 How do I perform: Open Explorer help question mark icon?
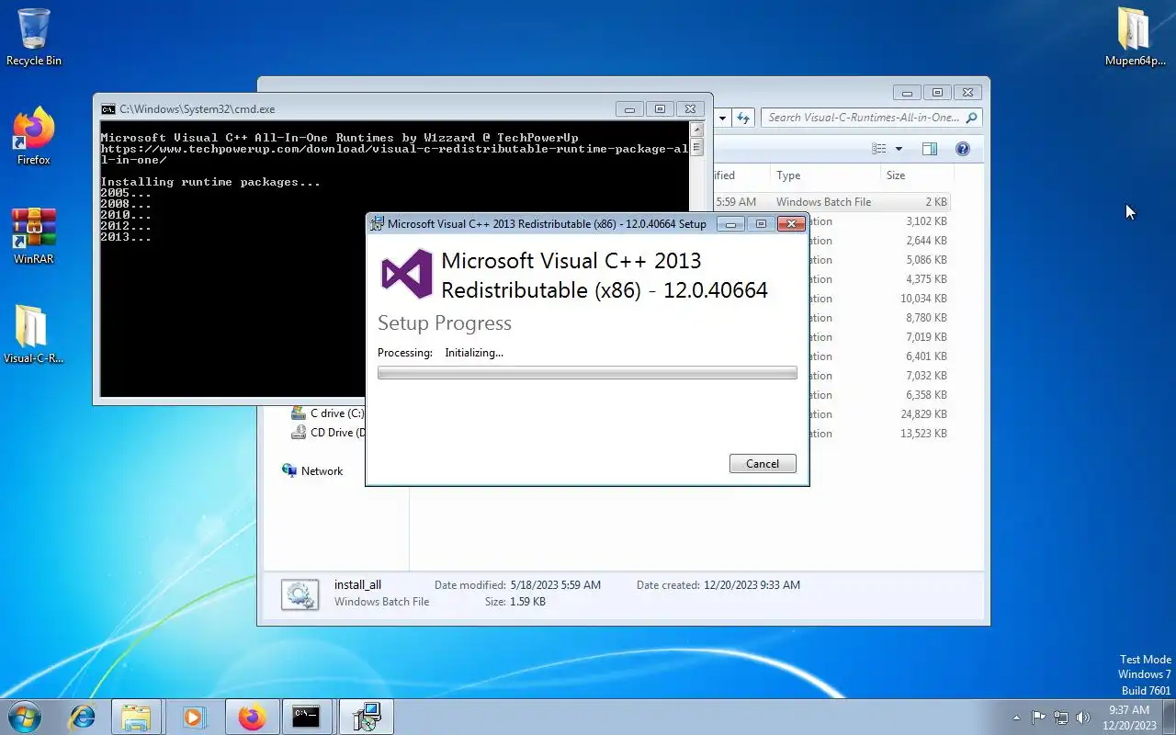click(x=963, y=149)
